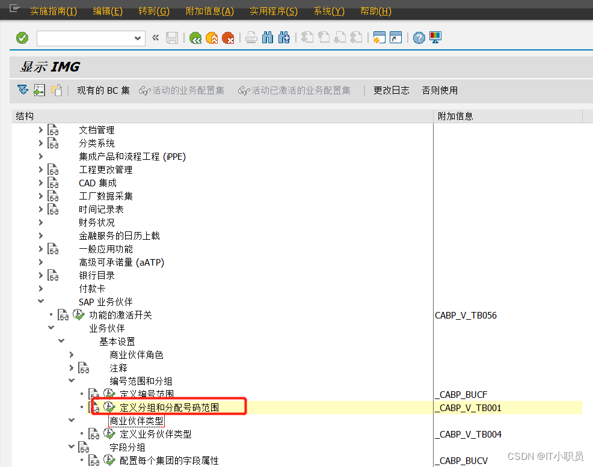The width and height of the screenshot is (593, 467).
Task: Click the Find binoculars icon
Action: point(268,38)
